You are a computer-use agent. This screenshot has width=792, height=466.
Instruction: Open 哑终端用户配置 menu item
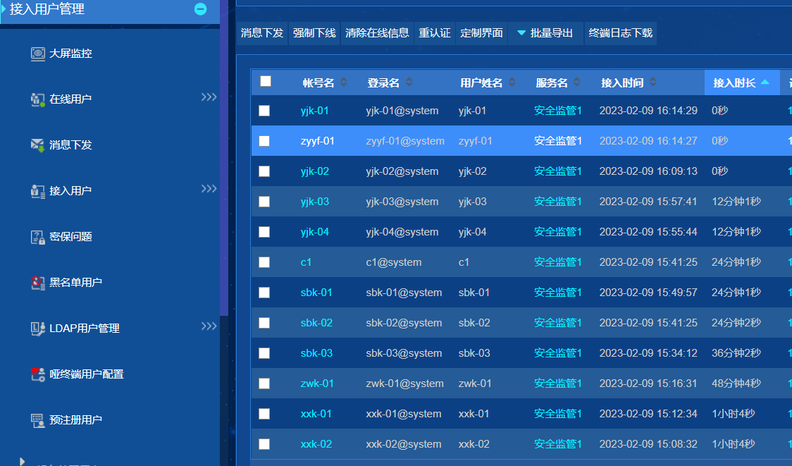(87, 374)
